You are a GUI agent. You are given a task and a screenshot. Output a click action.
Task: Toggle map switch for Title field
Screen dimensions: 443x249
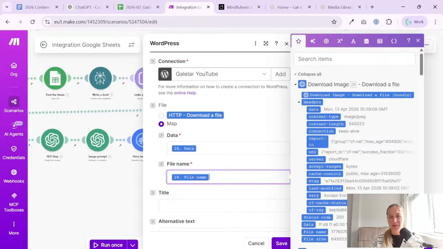click(x=153, y=193)
